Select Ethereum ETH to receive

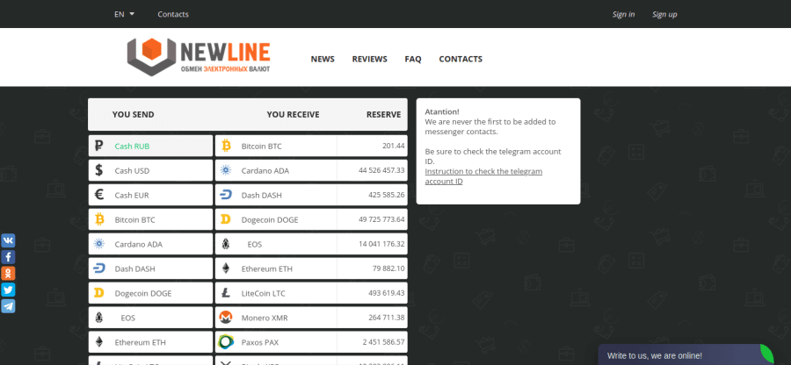pyautogui.click(x=311, y=268)
